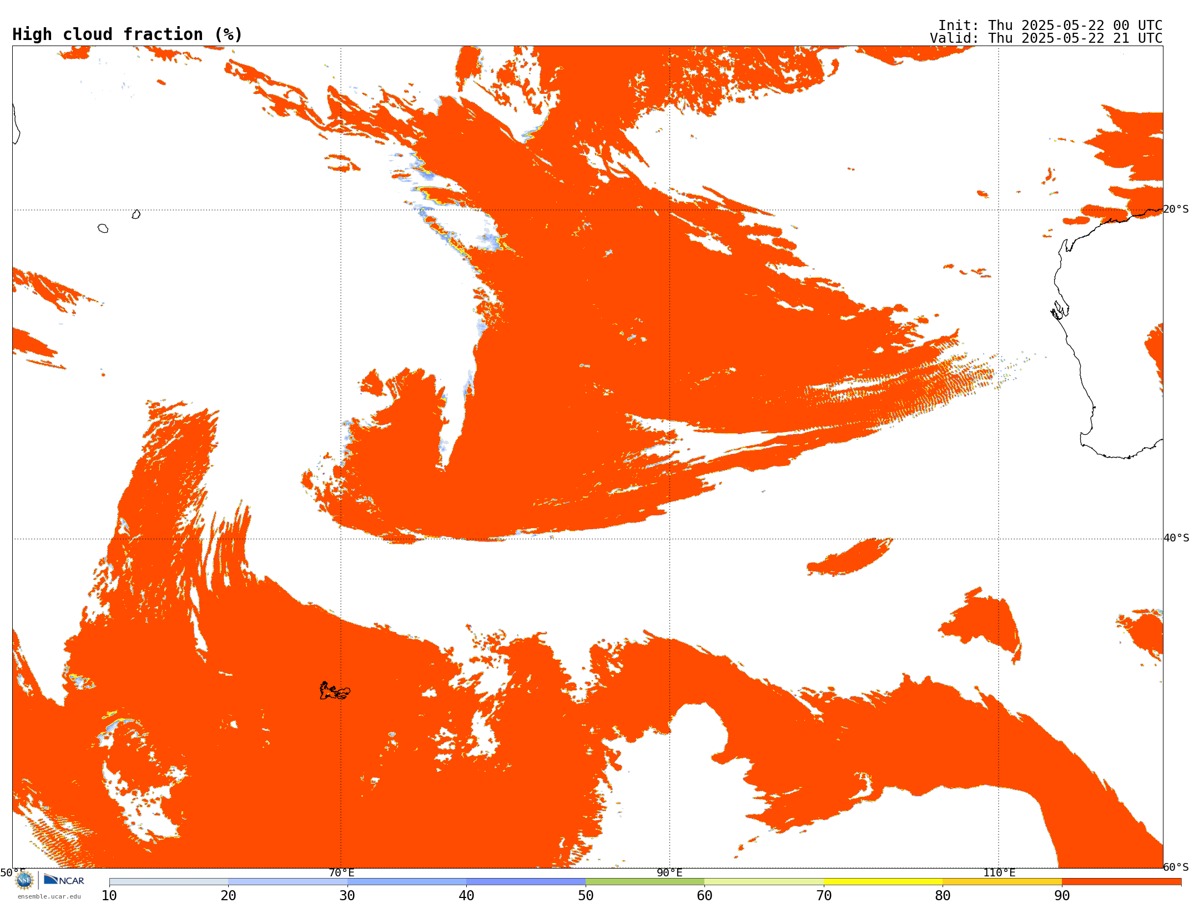This screenshot has height=903, width=1199.
Task: Click the 110°E longitude label
Action: [x=999, y=872]
